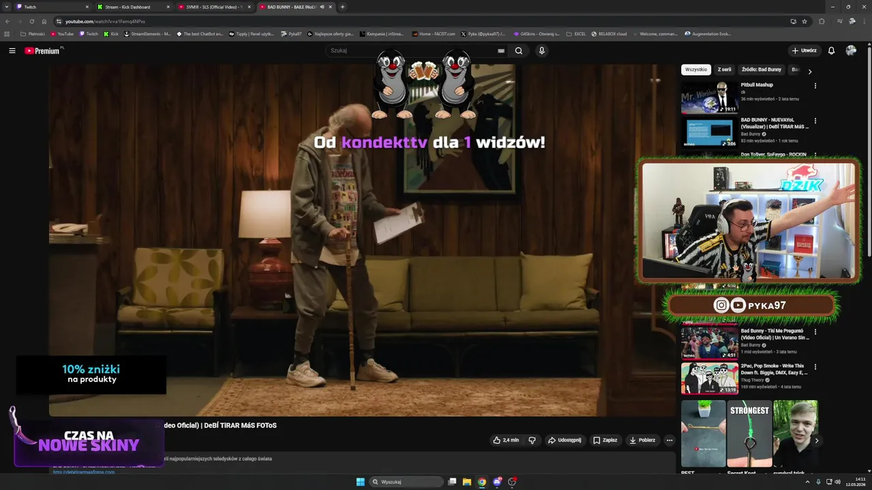Dislike the video with thumbs-down
This screenshot has width=872, height=490.
click(532, 440)
